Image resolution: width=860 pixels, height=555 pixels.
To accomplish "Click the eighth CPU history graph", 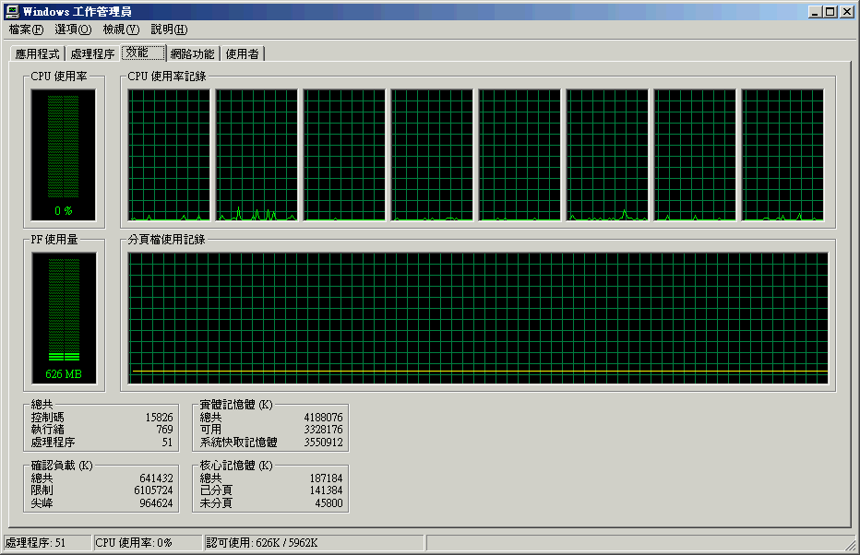I will (782, 155).
